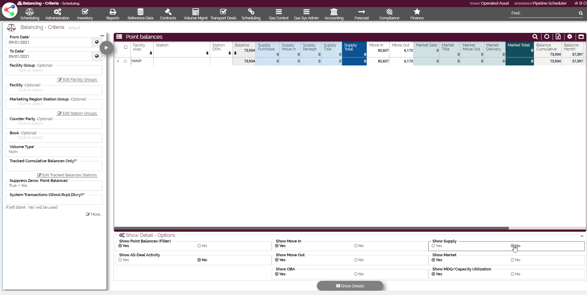Click the Show Details button
Screen dimensions: 587x295
click(350, 286)
